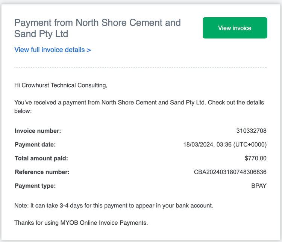Click the words Sand Pty Ltd in the heading
Image resolution: width=282 pixels, height=242 pixels.
pos(41,33)
